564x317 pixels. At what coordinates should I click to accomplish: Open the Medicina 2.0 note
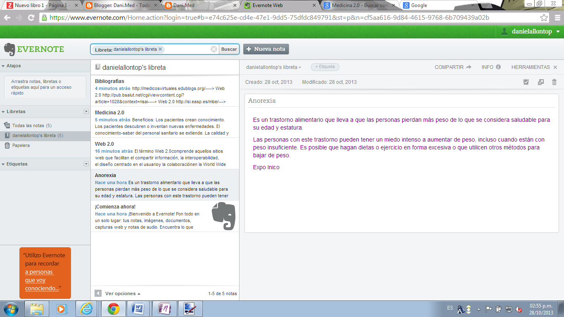point(165,122)
